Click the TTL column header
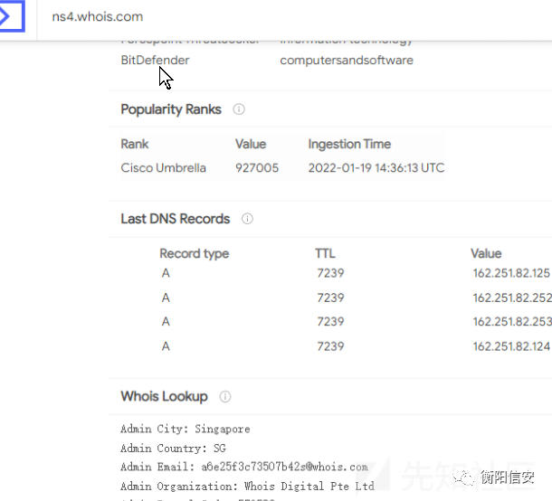This screenshot has height=501, width=552. tap(325, 253)
